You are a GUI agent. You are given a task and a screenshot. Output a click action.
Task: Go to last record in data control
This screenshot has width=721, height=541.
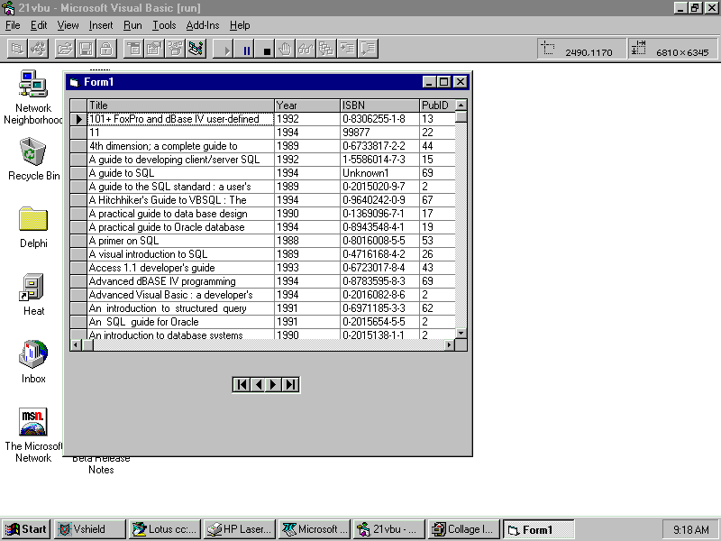pos(290,385)
